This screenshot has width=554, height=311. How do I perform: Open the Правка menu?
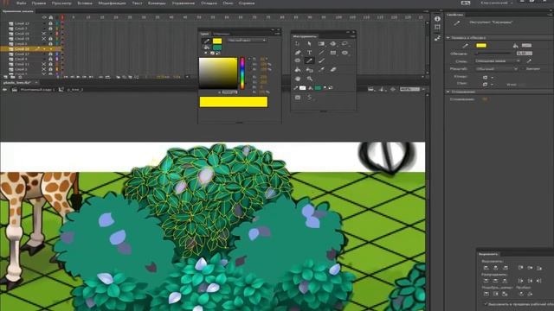pos(39,3)
